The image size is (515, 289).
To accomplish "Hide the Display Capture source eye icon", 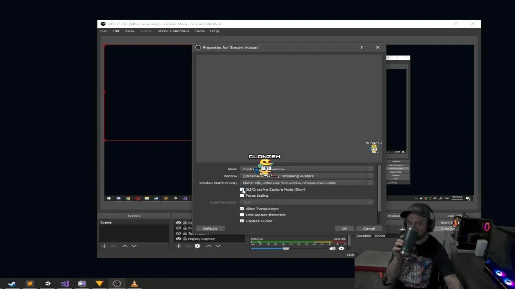I will 178,239.
